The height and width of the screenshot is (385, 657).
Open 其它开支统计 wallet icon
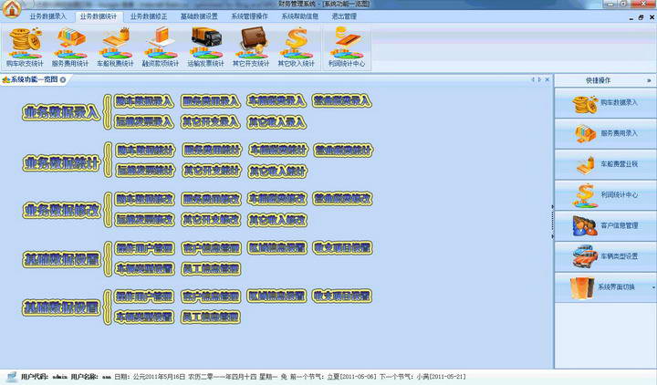tap(251, 46)
